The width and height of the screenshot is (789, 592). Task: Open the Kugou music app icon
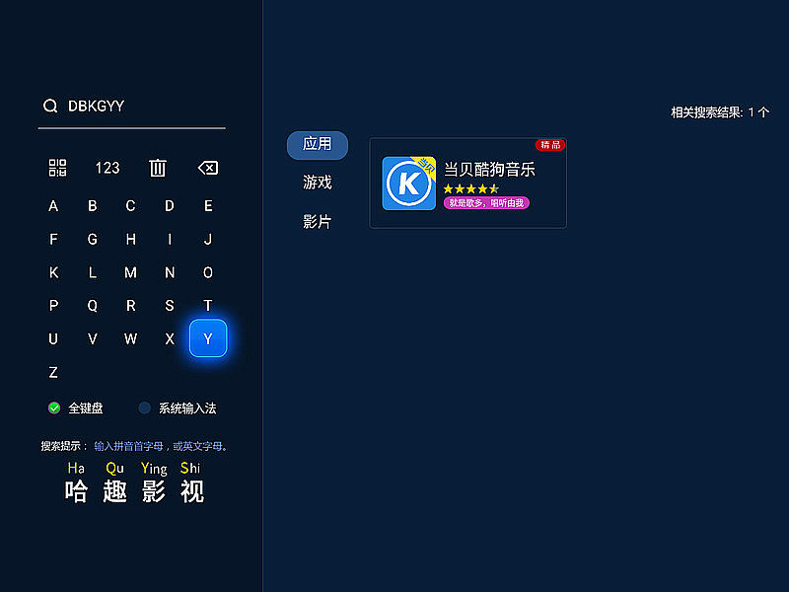(x=408, y=184)
